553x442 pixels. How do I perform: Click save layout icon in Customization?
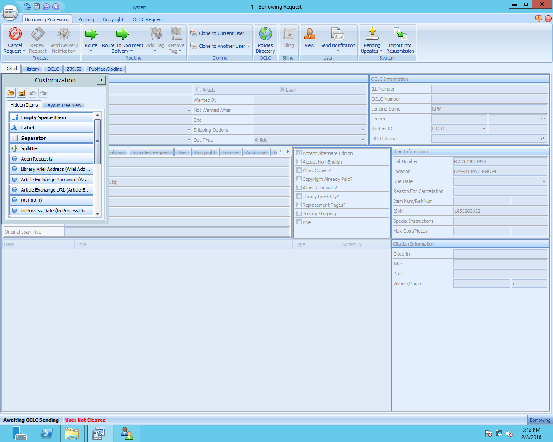[x=22, y=93]
